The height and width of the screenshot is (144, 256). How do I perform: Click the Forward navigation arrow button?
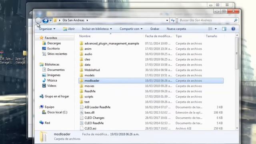[x=45, y=20]
